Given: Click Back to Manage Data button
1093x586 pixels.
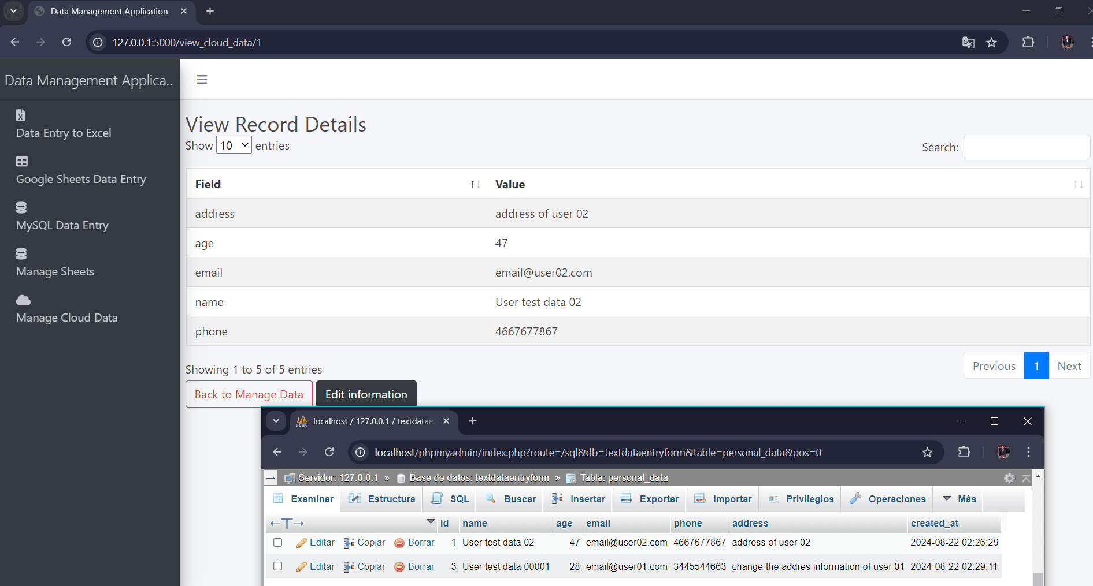Looking at the screenshot, I should click(249, 394).
